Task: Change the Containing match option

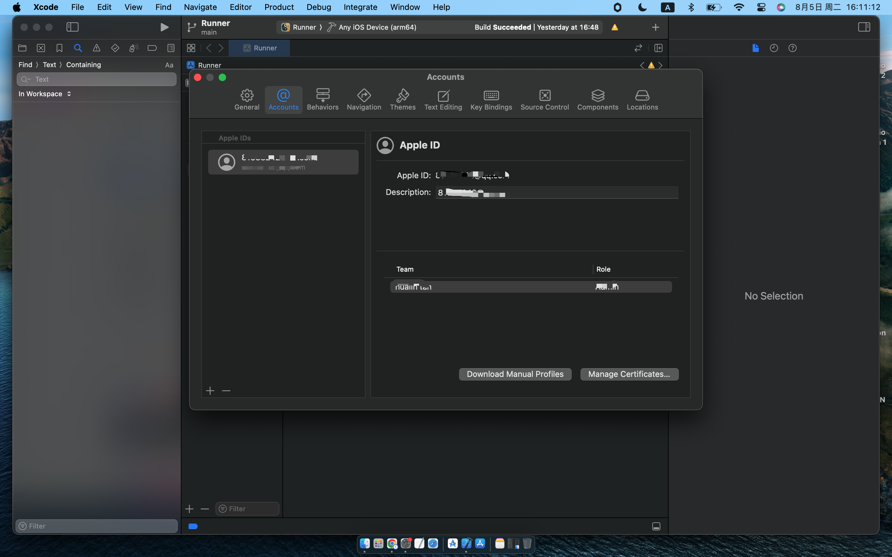Action: pyautogui.click(x=83, y=64)
